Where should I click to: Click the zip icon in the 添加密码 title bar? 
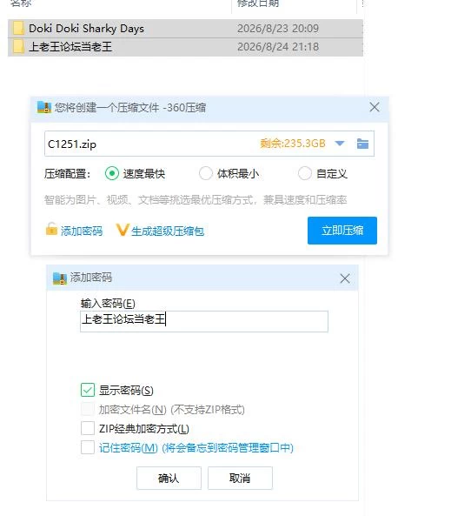pyautogui.click(x=60, y=278)
